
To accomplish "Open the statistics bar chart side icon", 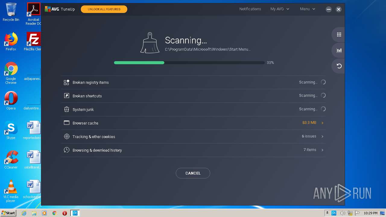I will tap(339, 50).
